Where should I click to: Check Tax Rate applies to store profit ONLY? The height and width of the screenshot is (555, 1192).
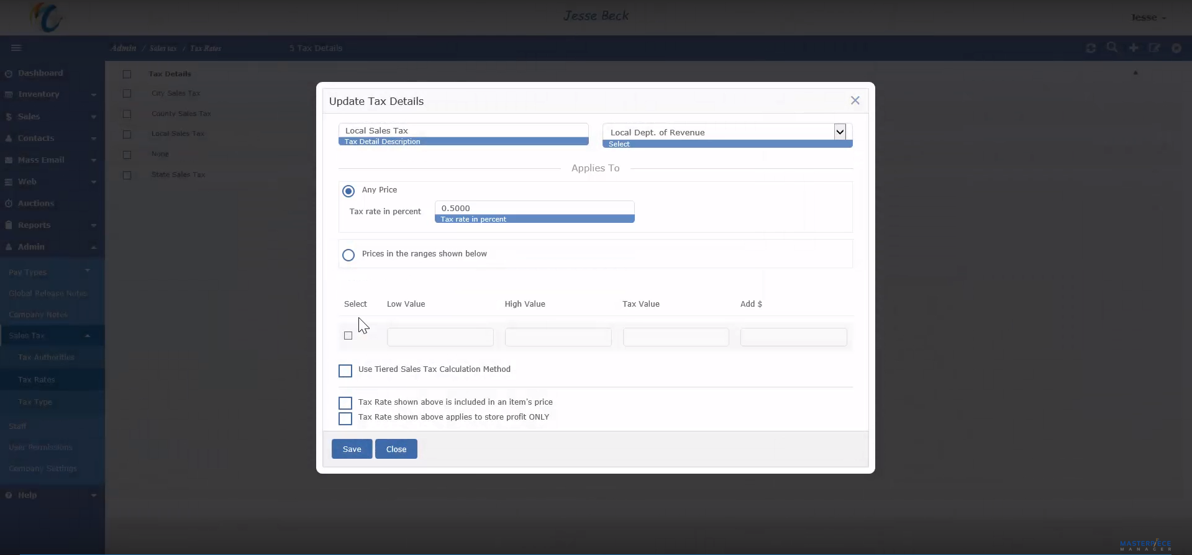tap(345, 418)
